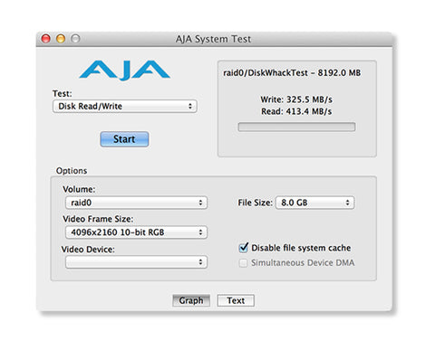Click the AJA System Test window title
The height and width of the screenshot is (350, 435).
point(213,39)
